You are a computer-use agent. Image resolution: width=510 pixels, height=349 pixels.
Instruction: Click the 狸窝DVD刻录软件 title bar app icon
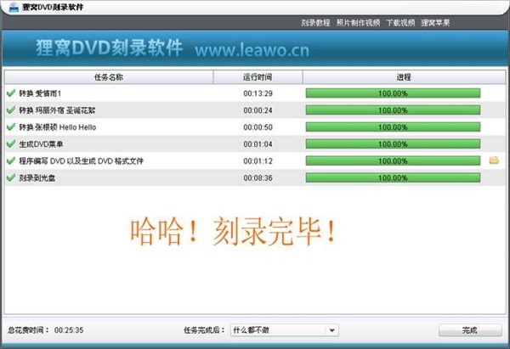pos(14,7)
